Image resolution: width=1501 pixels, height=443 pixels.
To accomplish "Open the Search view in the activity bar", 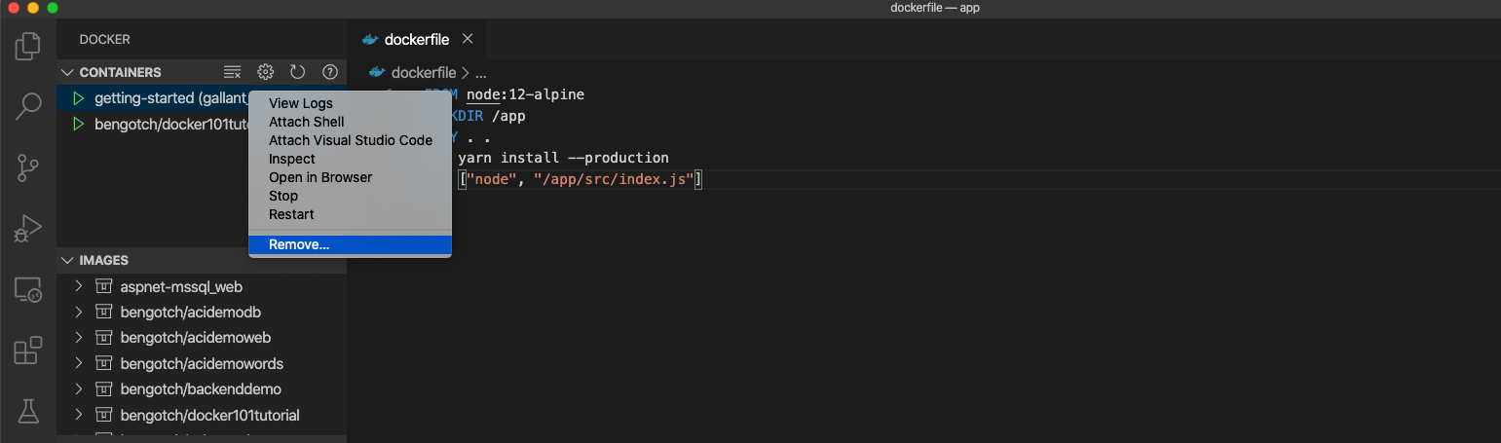I will click(28, 106).
